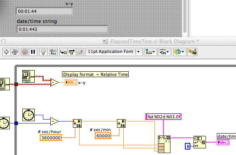Click the # sec/min label
This screenshot has height=155, width=236.
[100, 130]
